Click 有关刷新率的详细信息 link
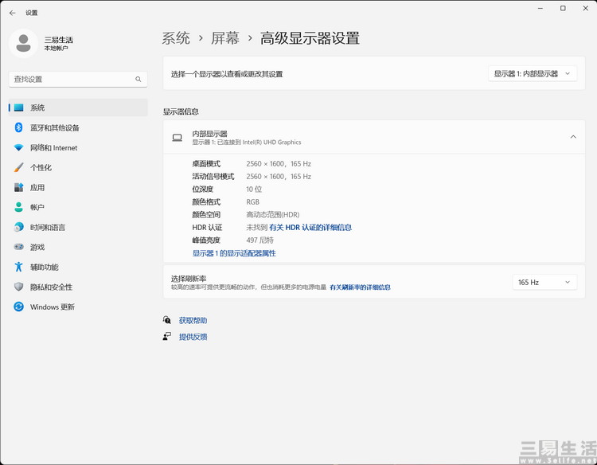Screen dimensions: 597x465 click(x=360, y=287)
